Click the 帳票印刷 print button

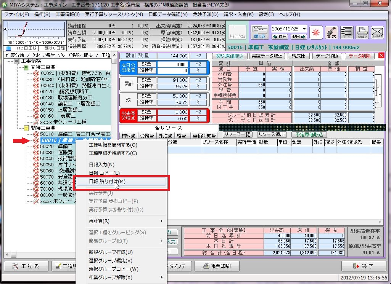click(x=217, y=266)
